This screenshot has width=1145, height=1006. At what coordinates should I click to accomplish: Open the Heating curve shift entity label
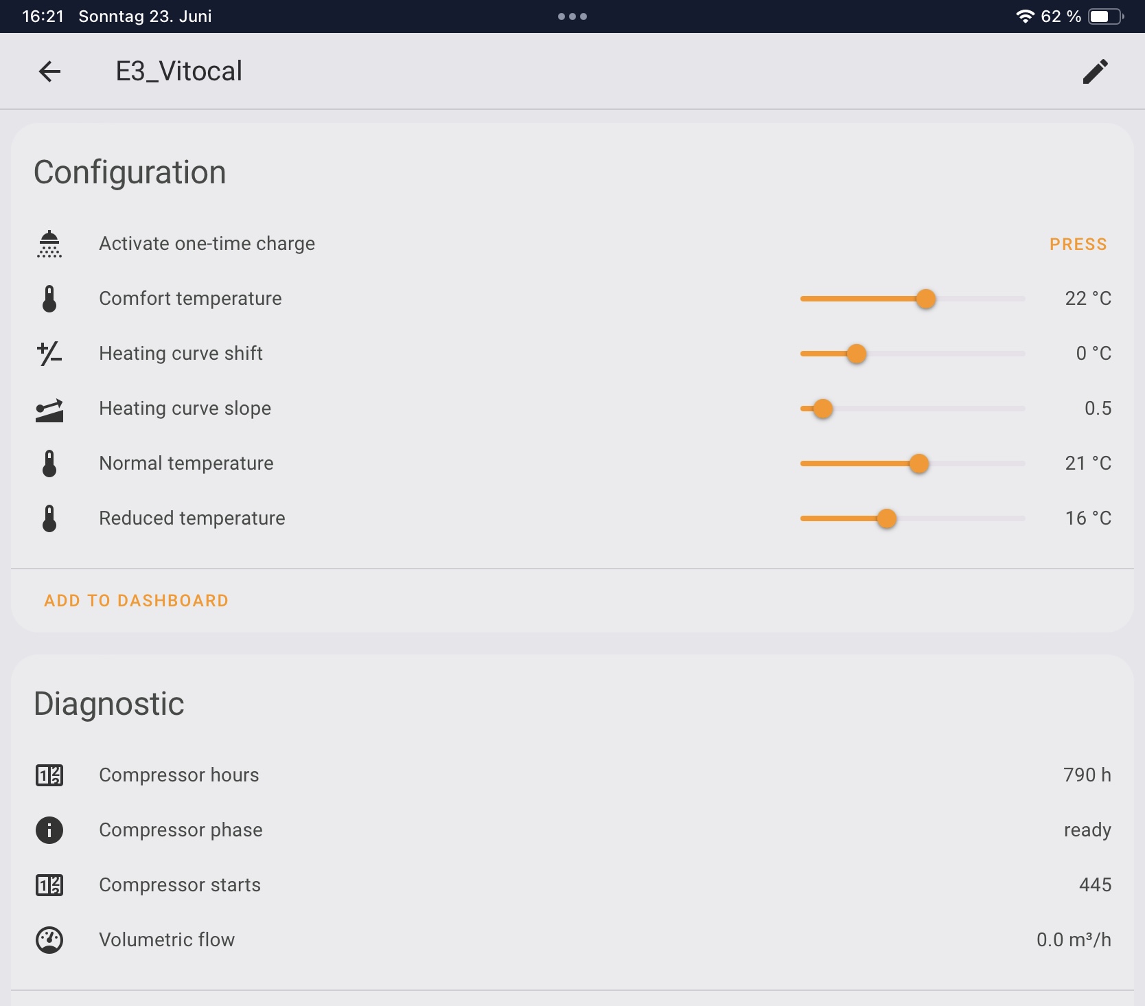coord(181,354)
